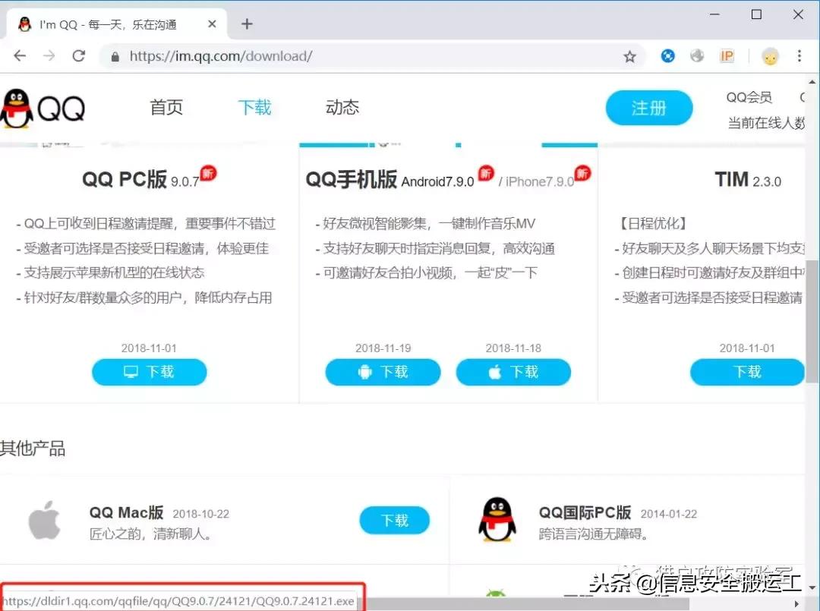Select the 动态 navigation item
Image resolution: width=820 pixels, height=611 pixels.
pos(342,107)
